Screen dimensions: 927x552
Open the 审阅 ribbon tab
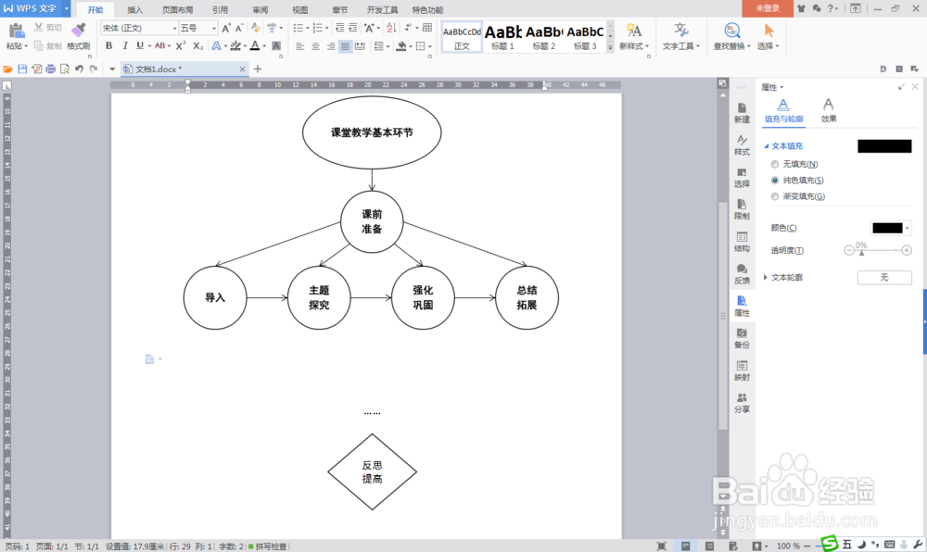coord(260,10)
